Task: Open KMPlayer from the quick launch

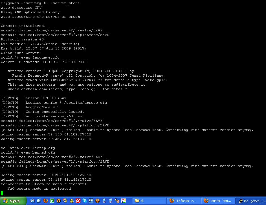Action: [x=91, y=201]
